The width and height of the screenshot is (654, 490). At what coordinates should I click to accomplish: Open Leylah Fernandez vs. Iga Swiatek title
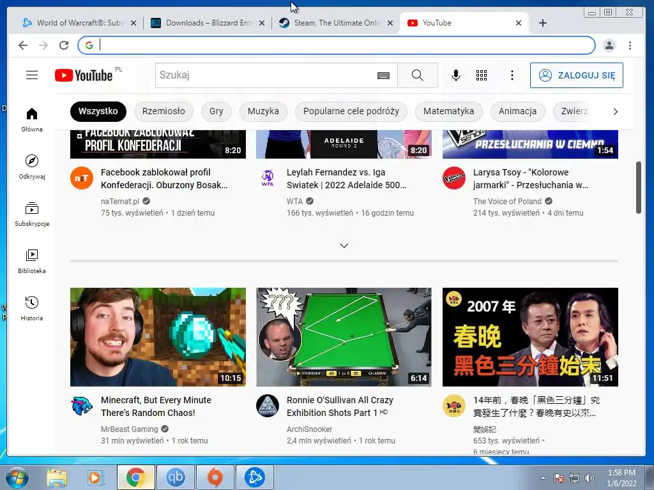(346, 179)
